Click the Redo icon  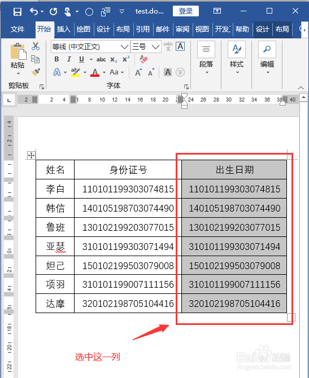53,11
